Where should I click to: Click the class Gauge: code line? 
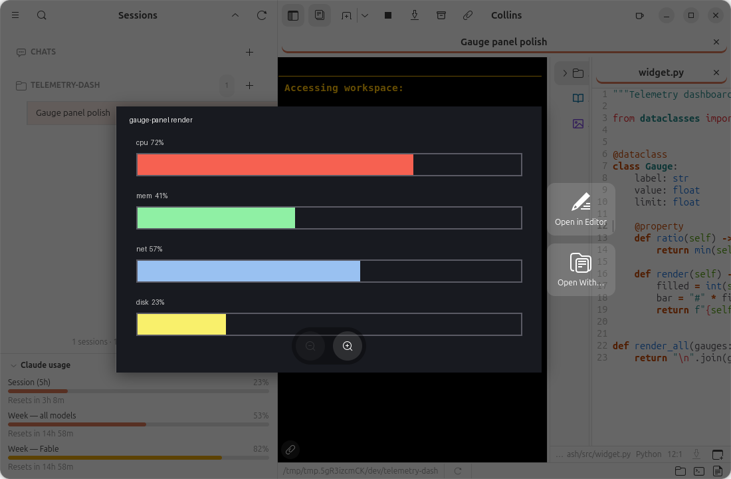point(645,166)
